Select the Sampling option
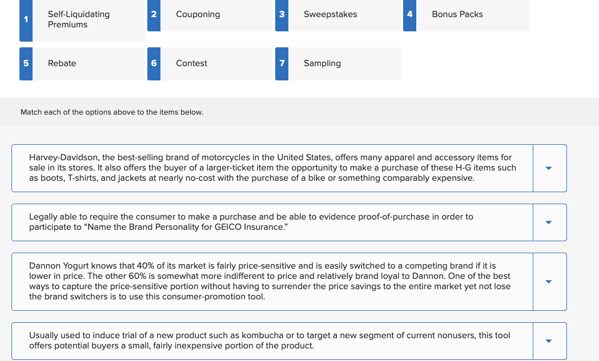 coord(322,63)
